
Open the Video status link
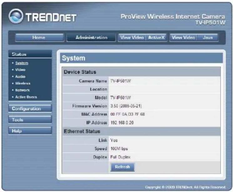coord(20,70)
